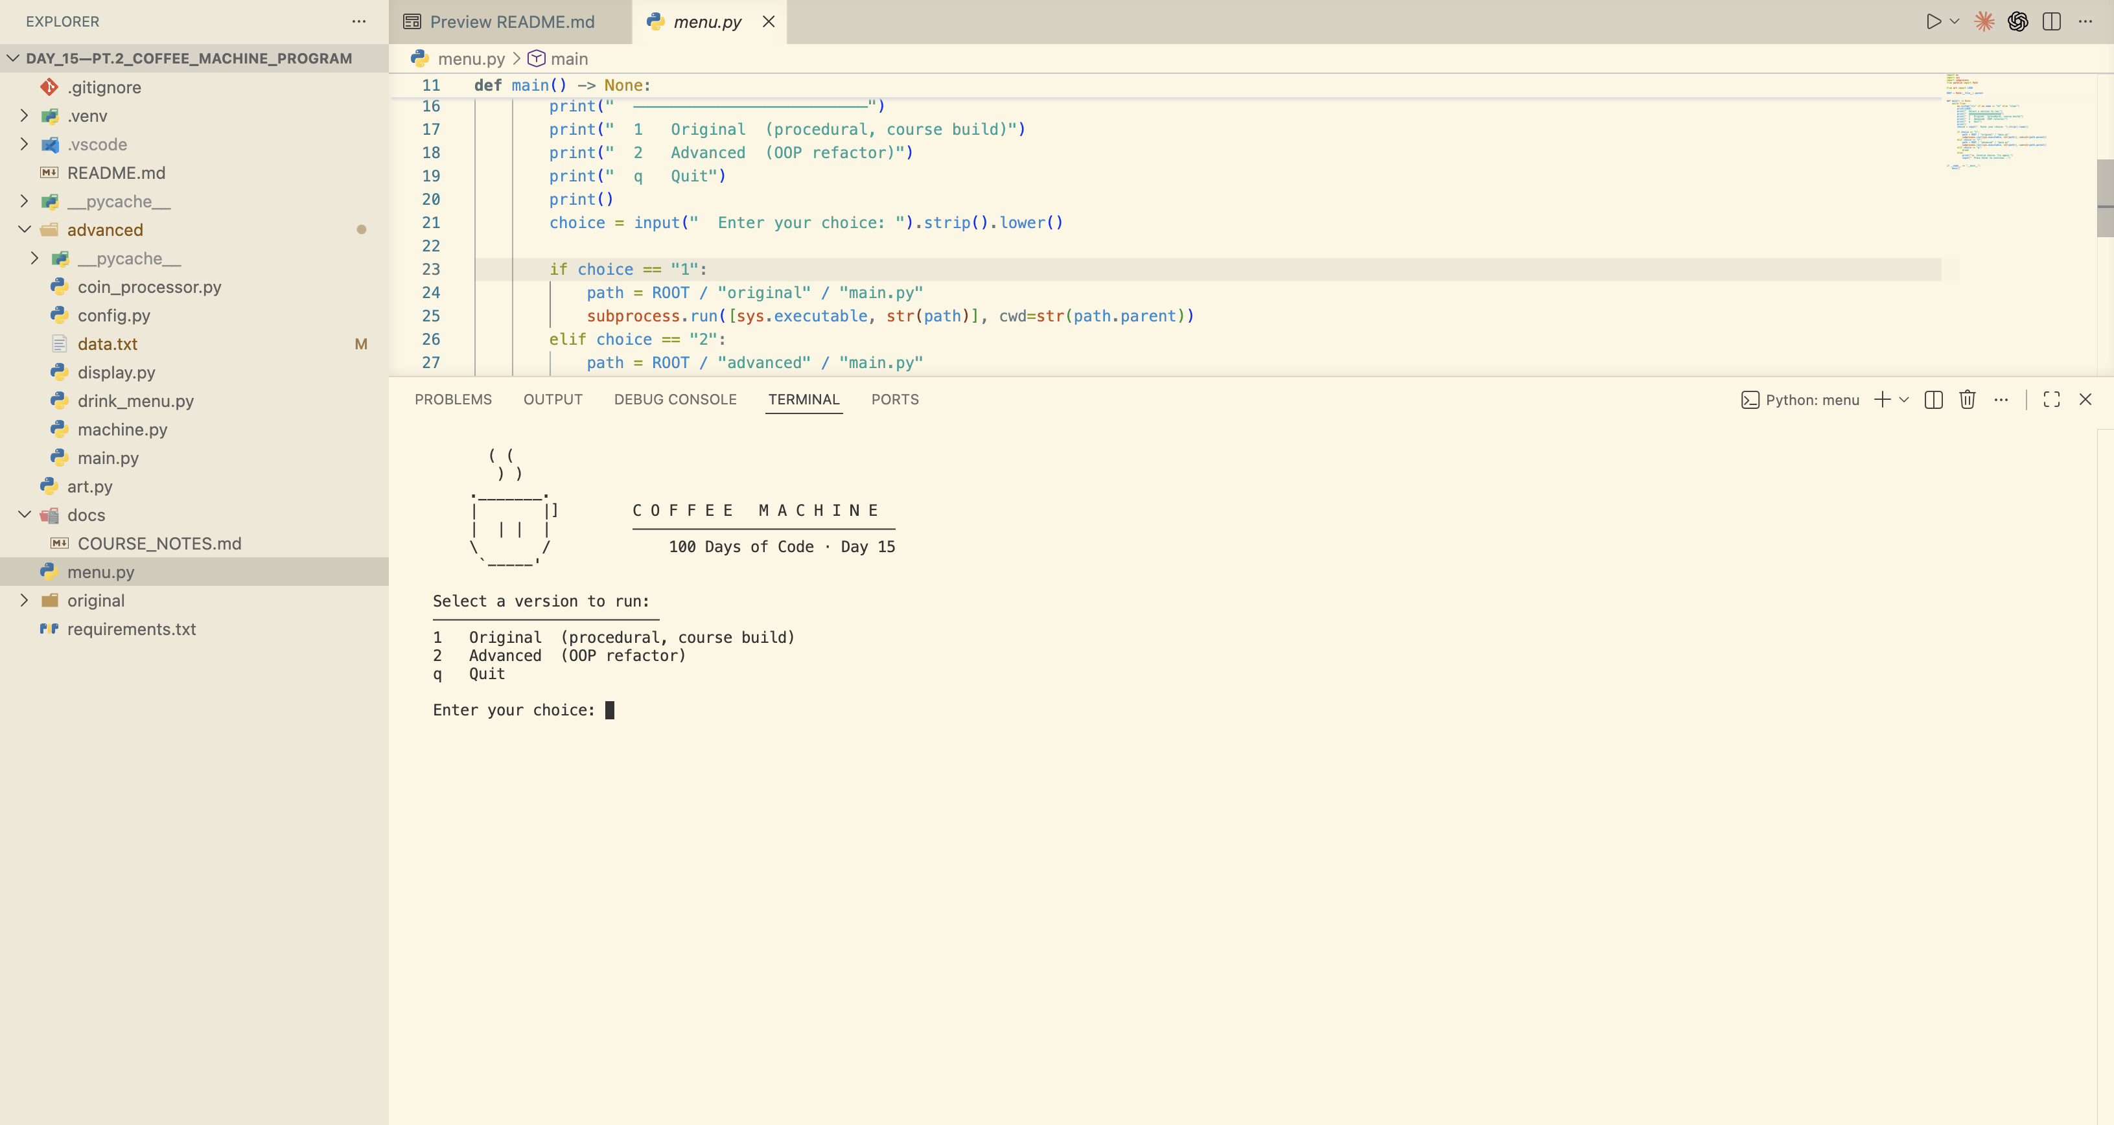Click main symbol in the breadcrumb

(x=569, y=58)
